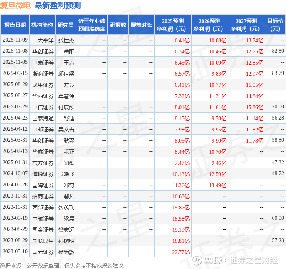This screenshot has width=286, height=269.
Task: Click the 最新盈利预测 heading
Action: click(x=58, y=5)
